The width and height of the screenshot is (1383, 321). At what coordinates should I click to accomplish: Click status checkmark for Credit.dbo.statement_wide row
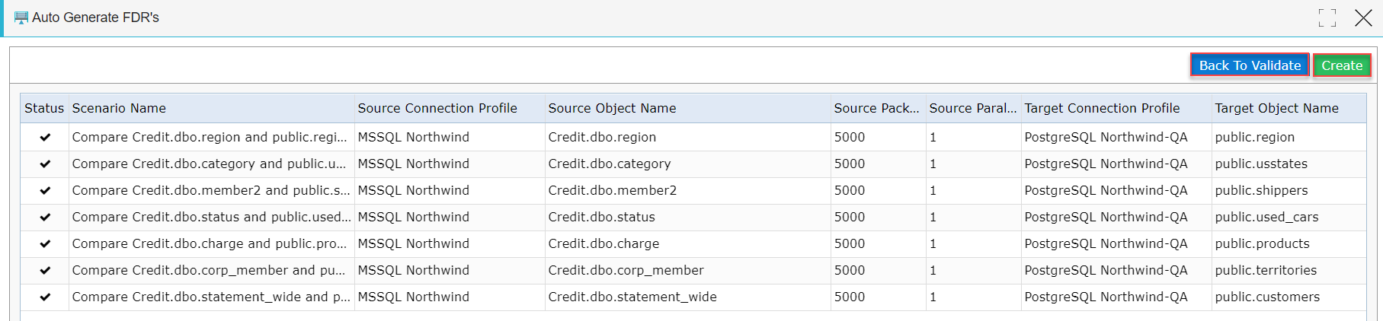coord(45,297)
